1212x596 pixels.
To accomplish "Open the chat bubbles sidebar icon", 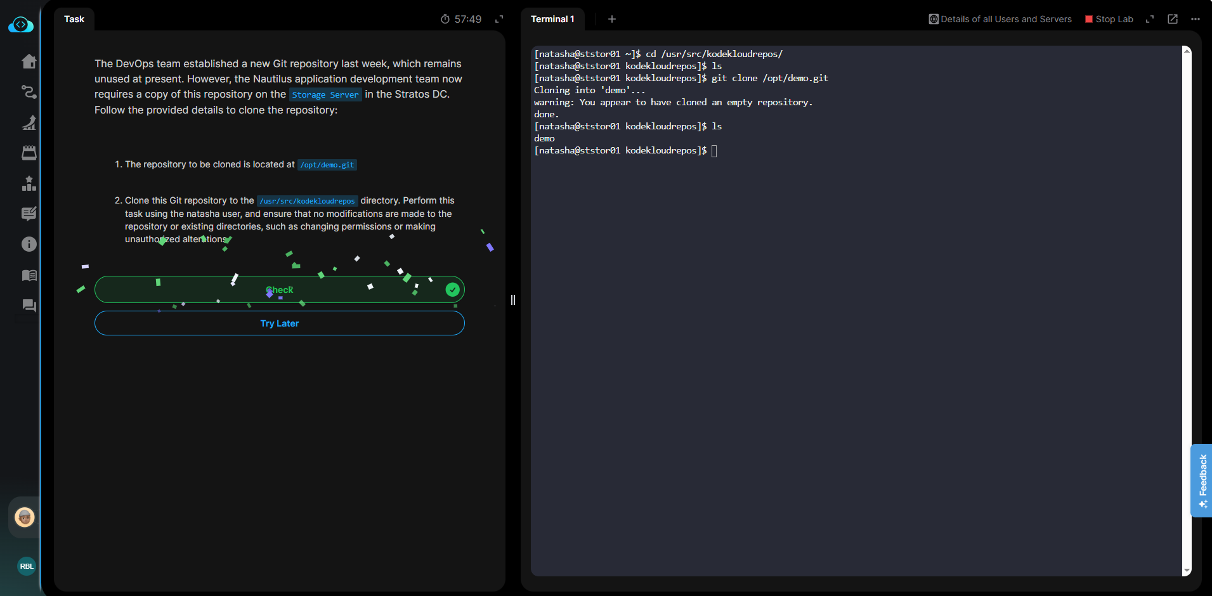I will [x=29, y=306].
